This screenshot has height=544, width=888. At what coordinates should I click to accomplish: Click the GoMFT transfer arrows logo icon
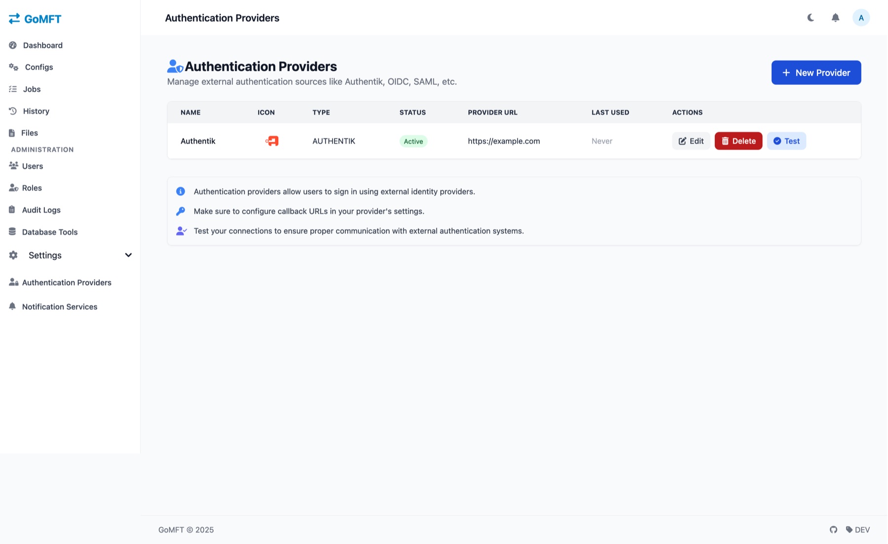[x=14, y=18]
